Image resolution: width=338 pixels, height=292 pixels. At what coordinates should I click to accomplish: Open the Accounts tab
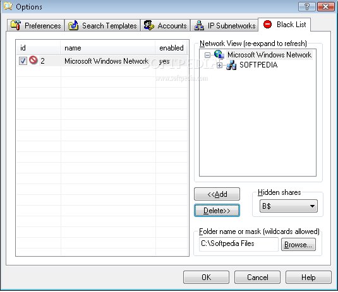coord(166,25)
